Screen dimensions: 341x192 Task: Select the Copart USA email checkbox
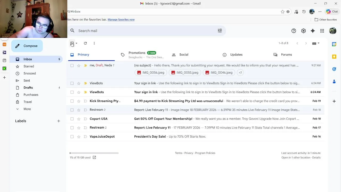tap(72, 119)
